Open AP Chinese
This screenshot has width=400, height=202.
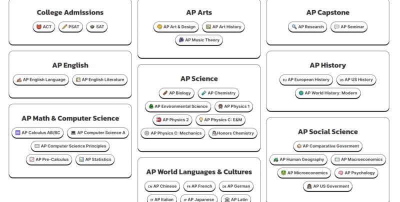162,186
